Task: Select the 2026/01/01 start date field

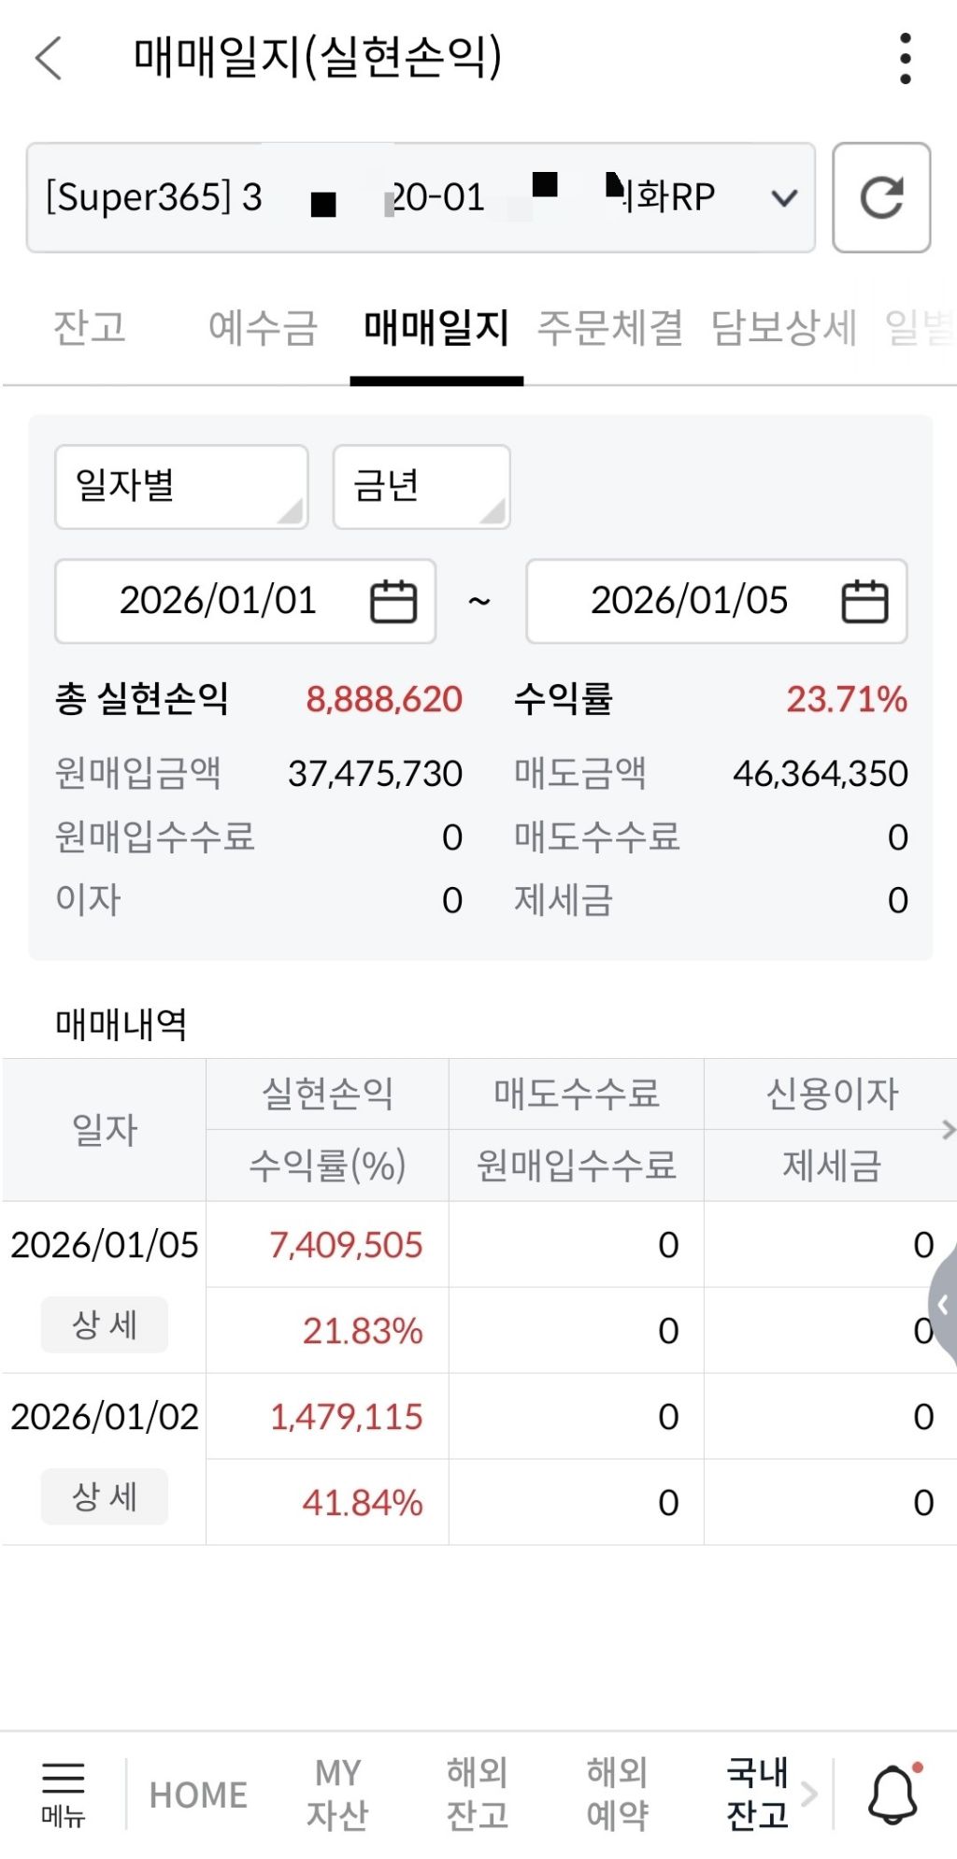Action: (218, 601)
